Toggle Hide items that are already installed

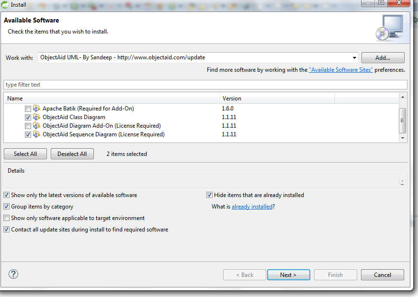pyautogui.click(x=209, y=195)
